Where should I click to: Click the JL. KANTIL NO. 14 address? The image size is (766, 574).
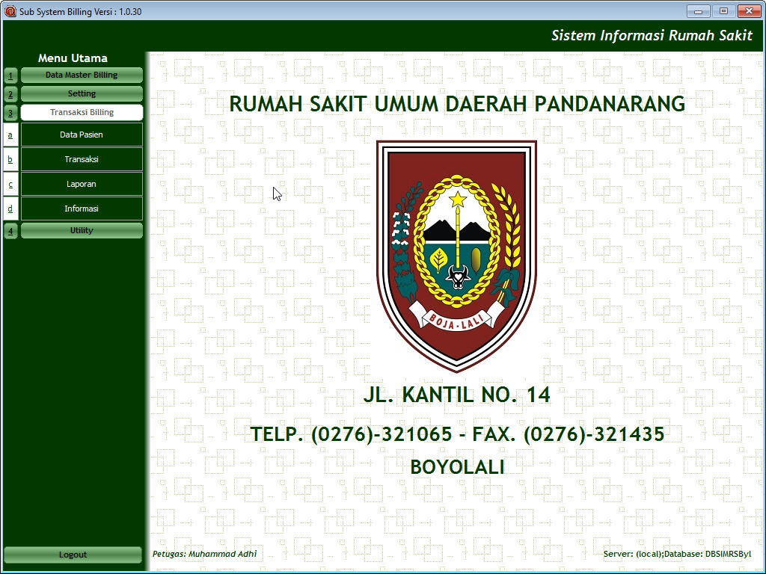[457, 395]
